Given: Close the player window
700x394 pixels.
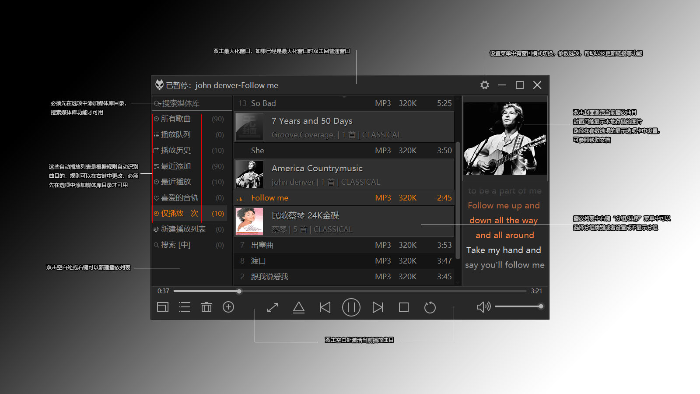Looking at the screenshot, I should [x=537, y=85].
